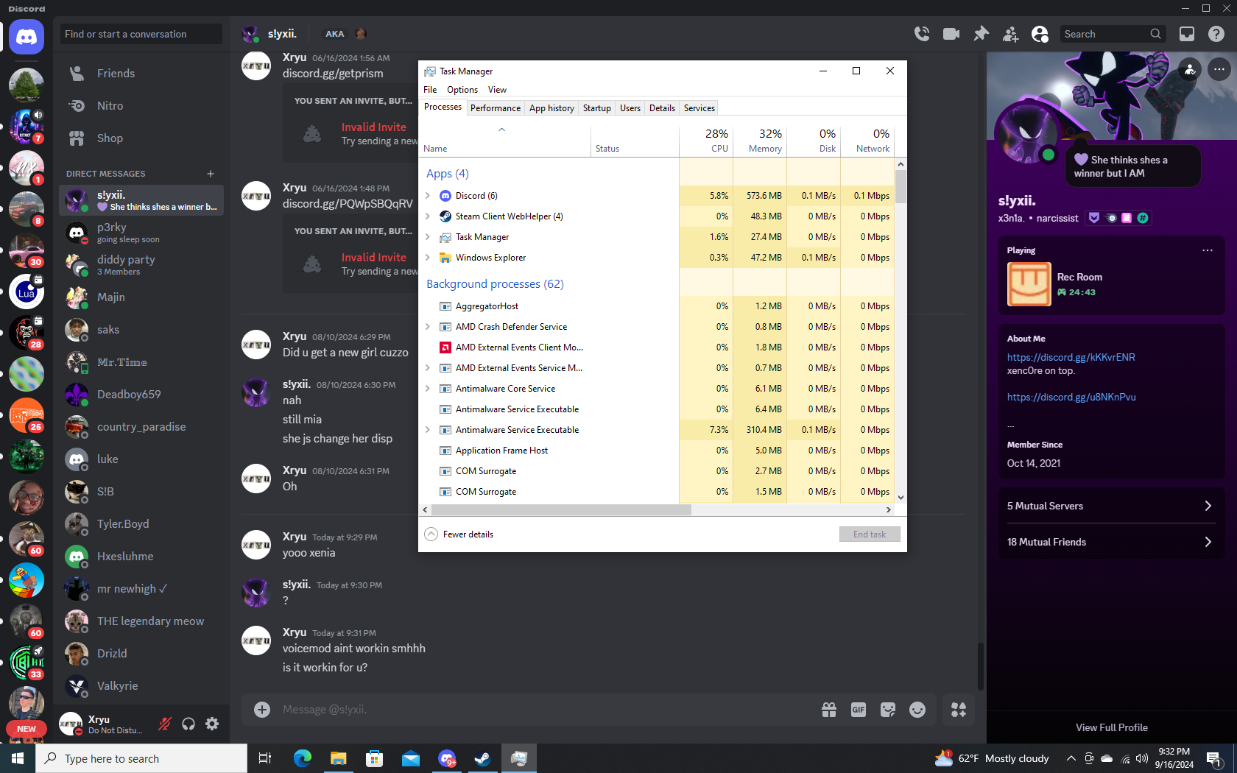
Task: Switch to the Performance tab
Action: click(x=496, y=108)
